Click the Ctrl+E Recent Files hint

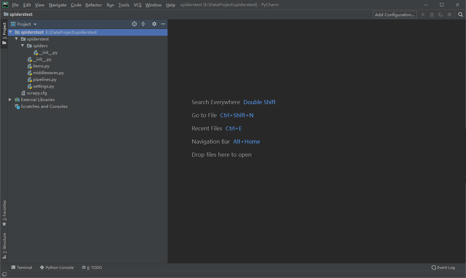coord(234,128)
